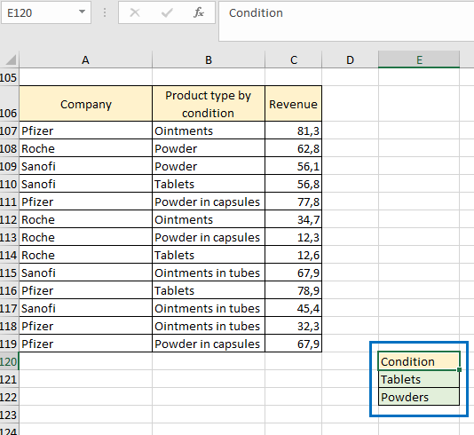Select row 123 header
This screenshot has width=474, height=435.
click(x=9, y=415)
